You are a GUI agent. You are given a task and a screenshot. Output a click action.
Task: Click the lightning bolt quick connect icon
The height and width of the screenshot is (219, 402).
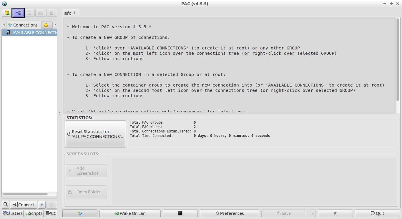[x=42, y=205]
